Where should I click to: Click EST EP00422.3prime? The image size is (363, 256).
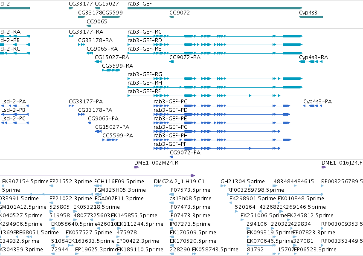pos(138,241)
